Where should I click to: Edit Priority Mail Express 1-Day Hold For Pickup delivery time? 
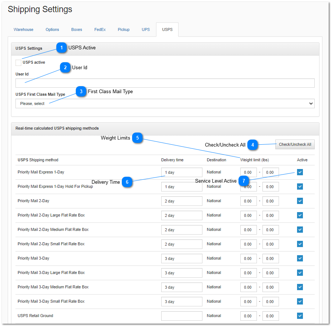pyautogui.click(x=182, y=187)
